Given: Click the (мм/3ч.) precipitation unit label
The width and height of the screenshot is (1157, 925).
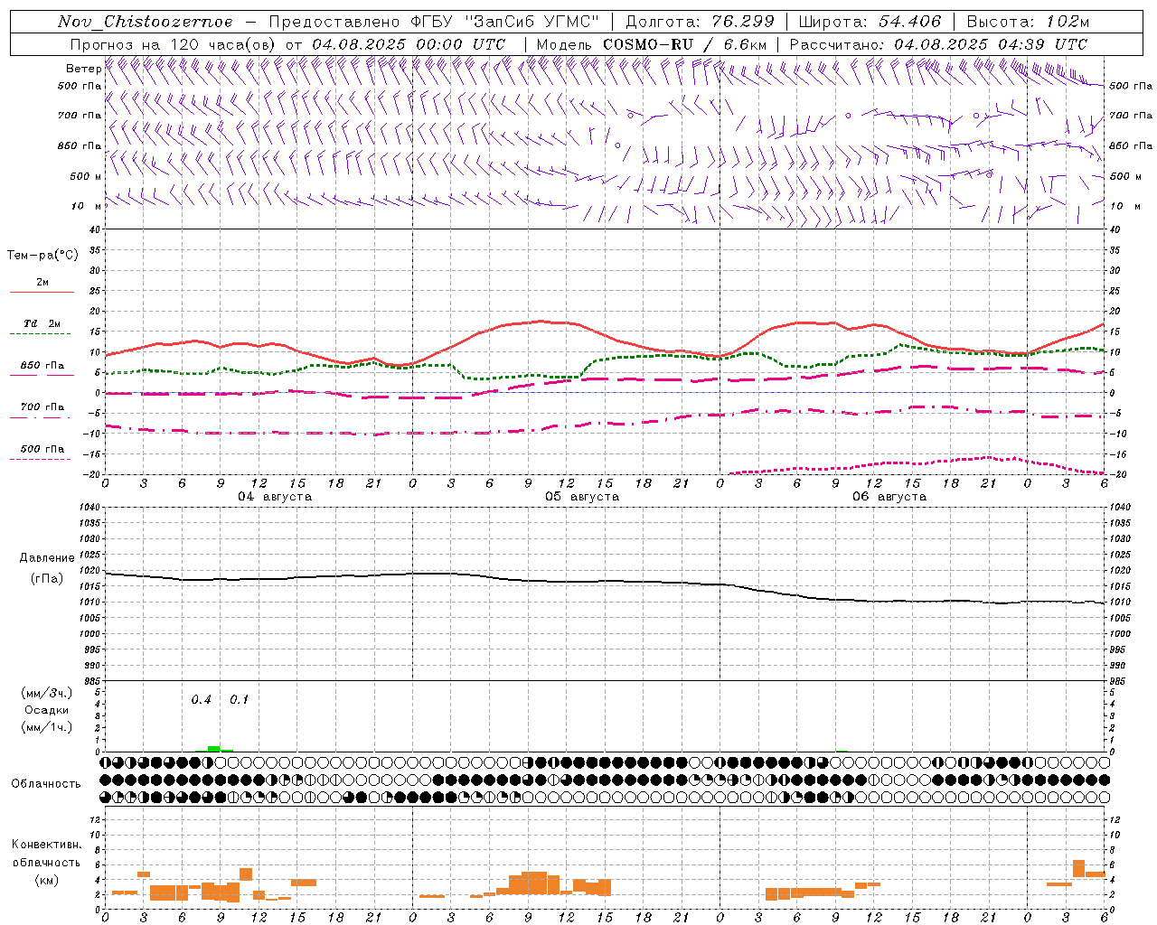Looking at the screenshot, I should click(47, 694).
